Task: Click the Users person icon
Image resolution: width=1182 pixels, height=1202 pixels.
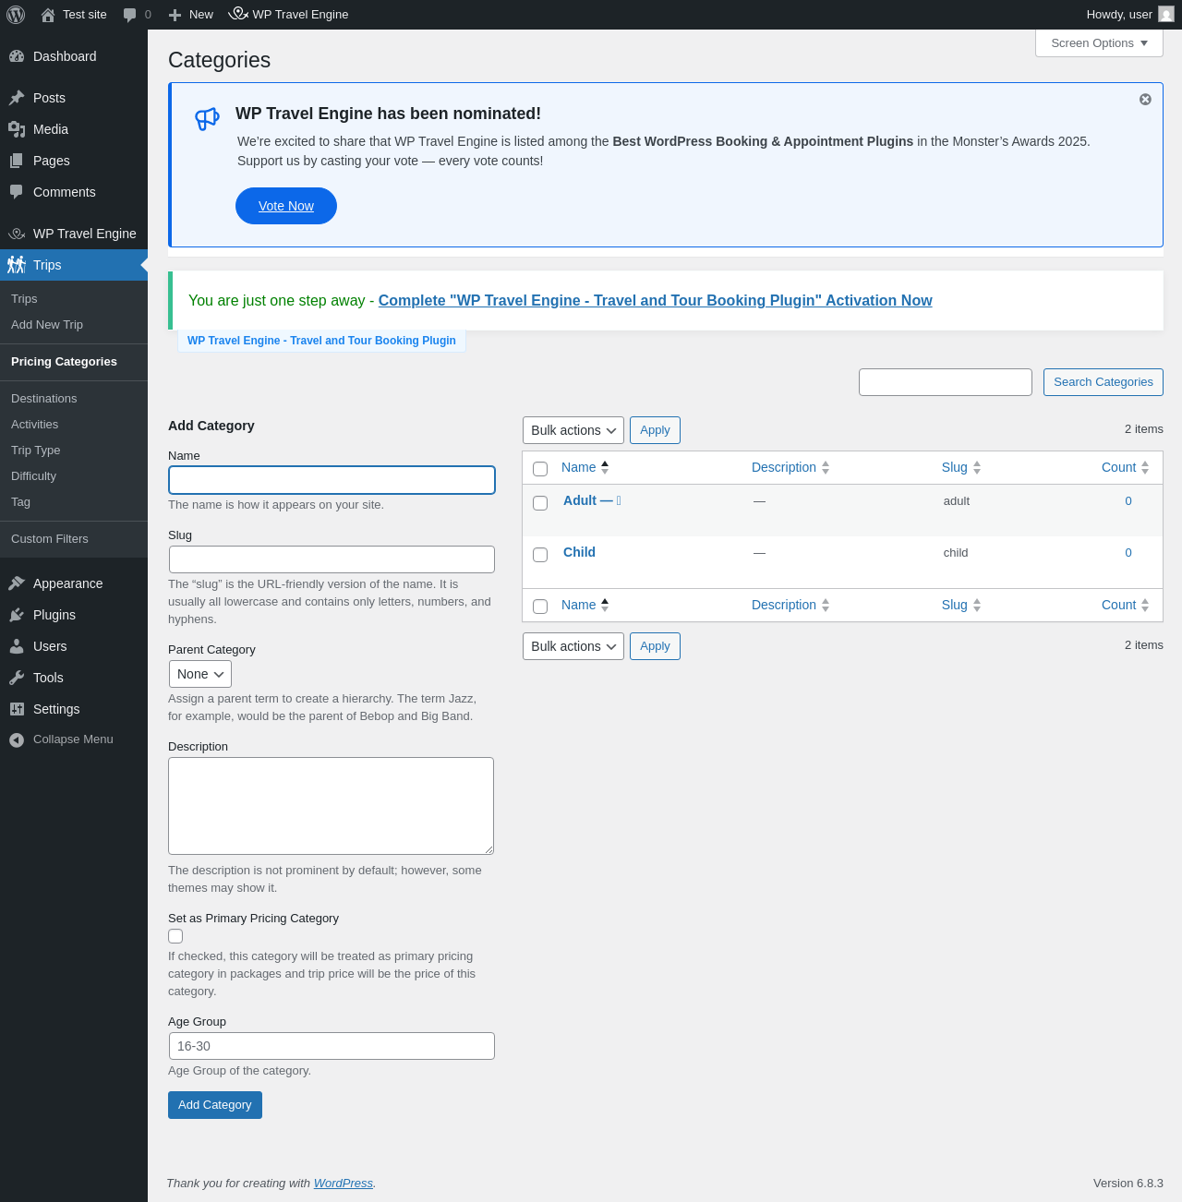Action: pyautogui.click(x=17, y=646)
